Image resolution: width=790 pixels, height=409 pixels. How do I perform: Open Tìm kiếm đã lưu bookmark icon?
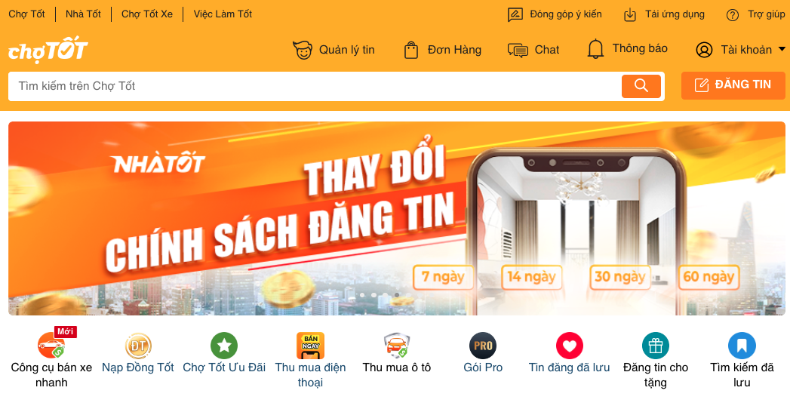[x=742, y=346]
